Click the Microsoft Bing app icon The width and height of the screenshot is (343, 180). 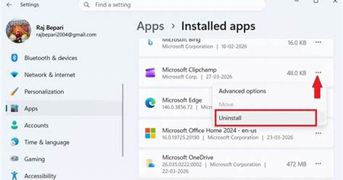(x=150, y=42)
